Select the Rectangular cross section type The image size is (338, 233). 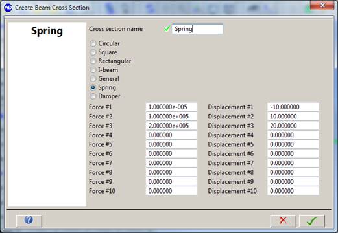93,61
